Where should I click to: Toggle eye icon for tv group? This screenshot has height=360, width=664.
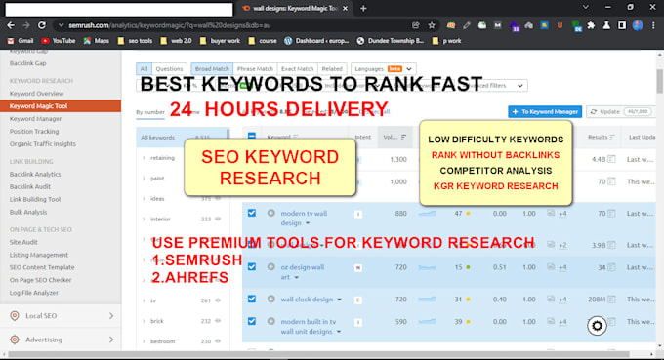(x=218, y=300)
